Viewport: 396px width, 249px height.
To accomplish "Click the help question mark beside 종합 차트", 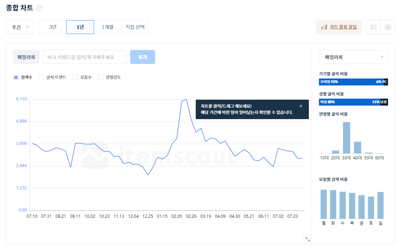I will 40,8.
